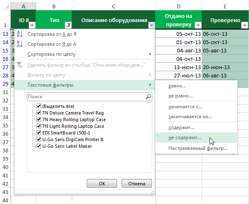This screenshot has height=204, width=249.
Task: Expand Сортировка по цвету submenu arrow
Action: pyautogui.click(x=150, y=54)
